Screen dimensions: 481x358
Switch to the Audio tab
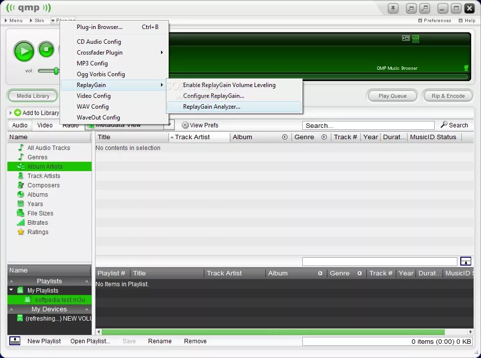click(x=20, y=125)
